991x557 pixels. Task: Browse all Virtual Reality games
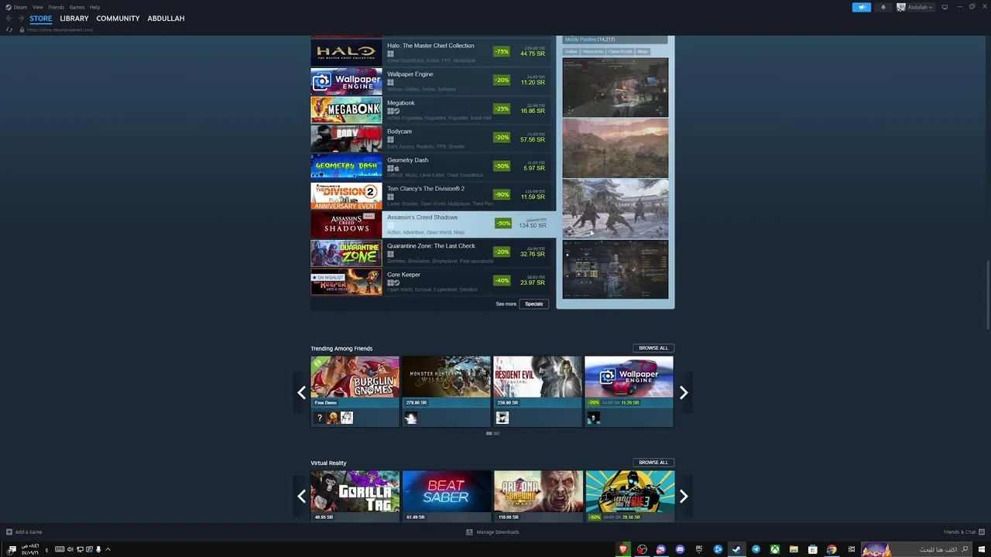(653, 463)
